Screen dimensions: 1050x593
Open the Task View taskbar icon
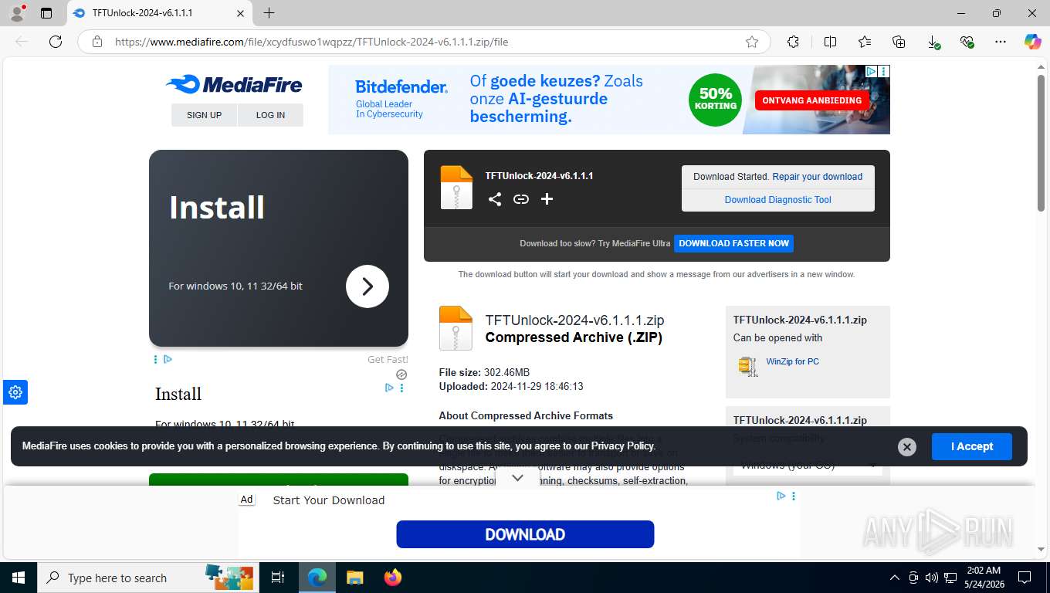(x=279, y=578)
